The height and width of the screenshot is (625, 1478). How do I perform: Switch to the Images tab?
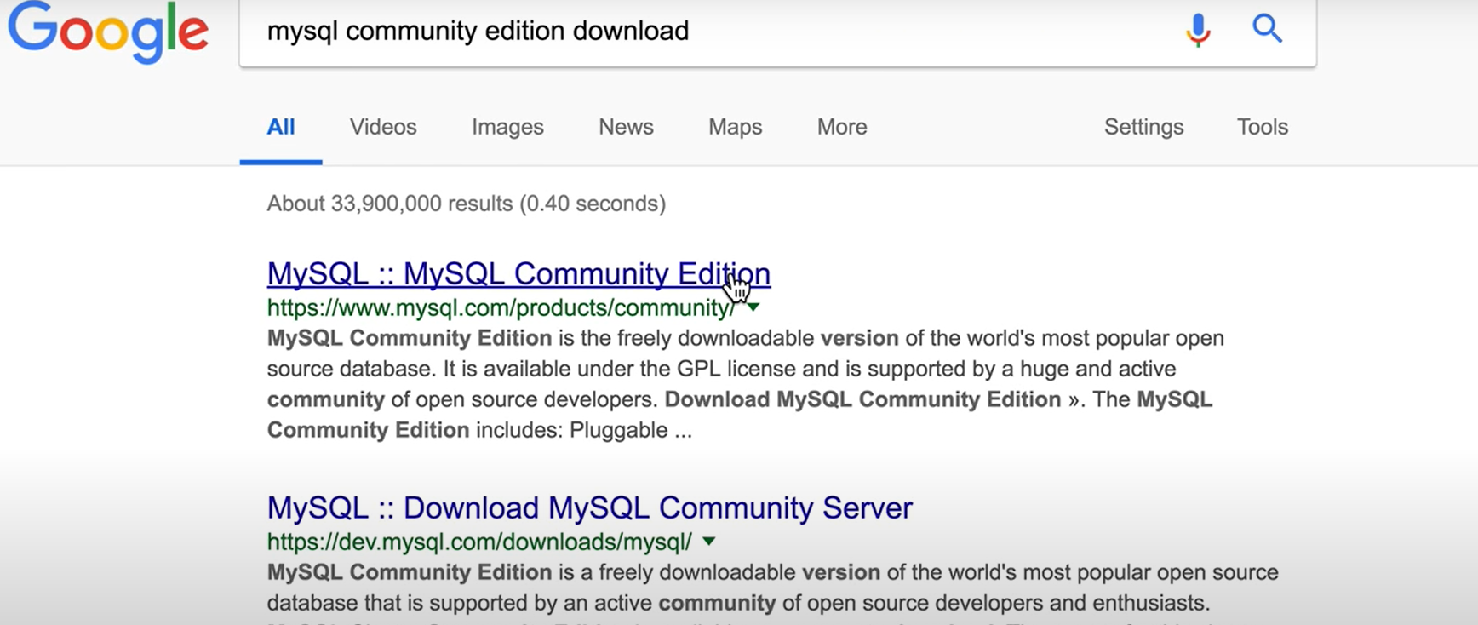(x=507, y=127)
